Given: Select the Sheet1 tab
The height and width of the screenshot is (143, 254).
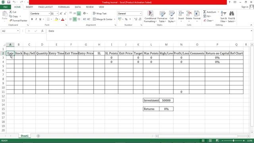Looking at the screenshot, I should (x=25, y=136).
